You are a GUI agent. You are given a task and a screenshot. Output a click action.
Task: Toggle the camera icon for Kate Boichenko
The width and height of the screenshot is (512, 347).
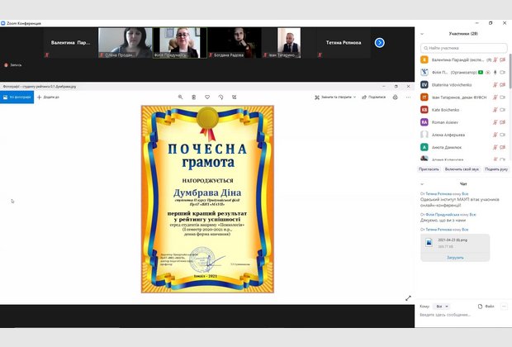point(502,109)
